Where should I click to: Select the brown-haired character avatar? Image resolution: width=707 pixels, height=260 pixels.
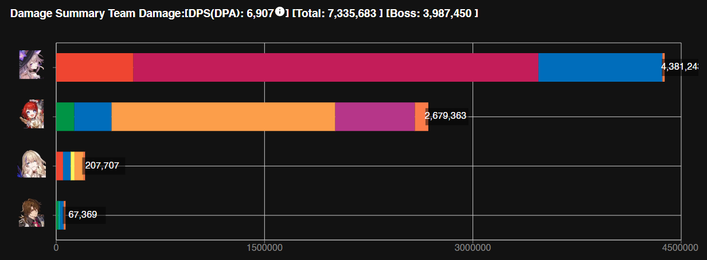(32, 213)
